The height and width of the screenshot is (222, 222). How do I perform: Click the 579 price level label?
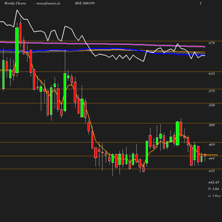click(211, 91)
